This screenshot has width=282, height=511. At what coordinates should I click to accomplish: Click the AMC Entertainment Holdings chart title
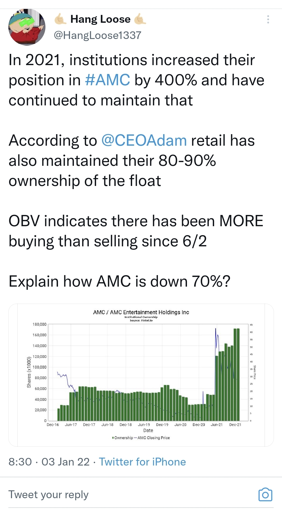[x=141, y=312]
